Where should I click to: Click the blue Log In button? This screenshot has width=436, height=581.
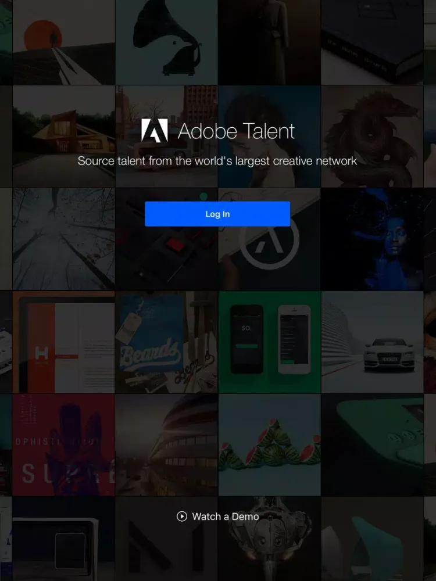point(217,214)
